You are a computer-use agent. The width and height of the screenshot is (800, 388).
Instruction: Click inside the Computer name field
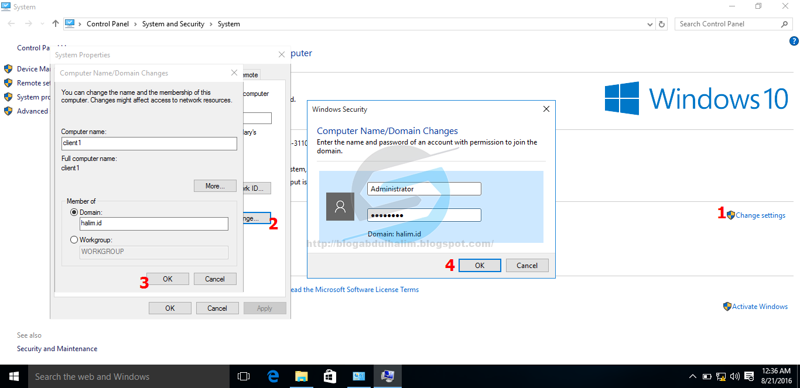coord(149,143)
